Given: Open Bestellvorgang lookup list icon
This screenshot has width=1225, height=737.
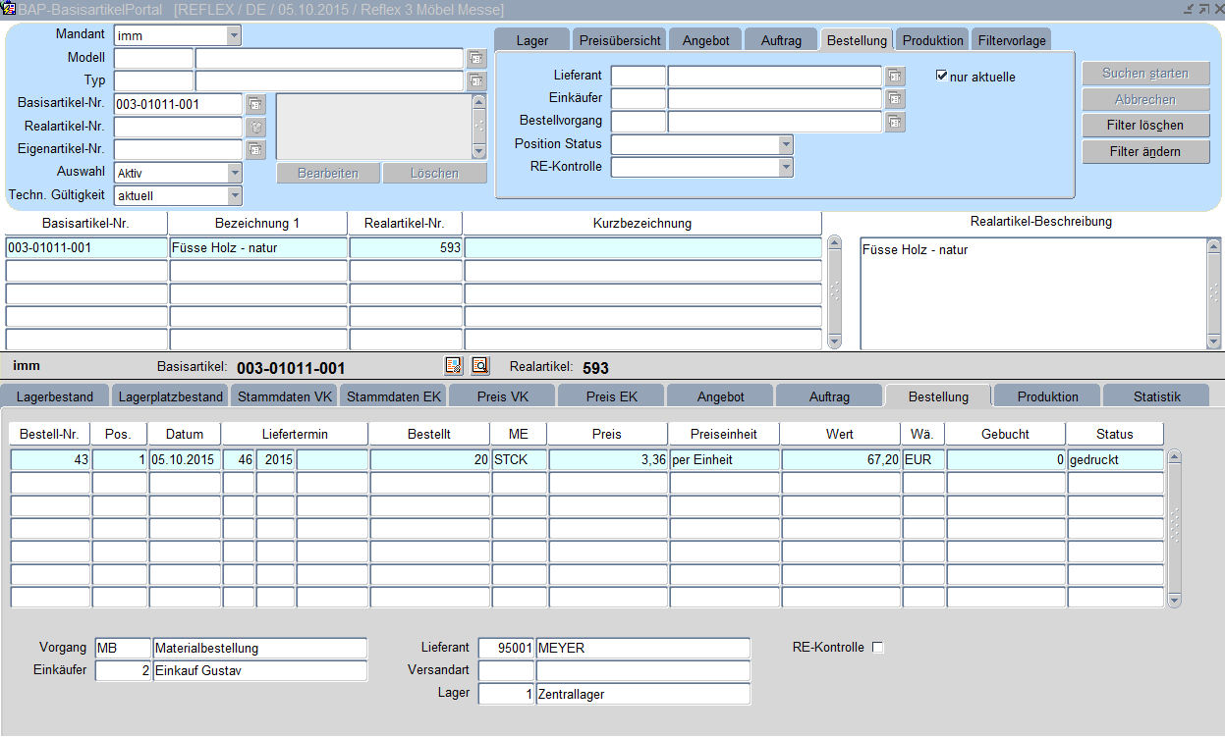Looking at the screenshot, I should click(x=895, y=122).
